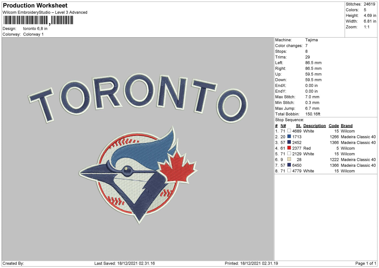Click the Max Stitch value '7.0 mm'
Viewport: 379px width, 268px height.
pyautogui.click(x=312, y=97)
